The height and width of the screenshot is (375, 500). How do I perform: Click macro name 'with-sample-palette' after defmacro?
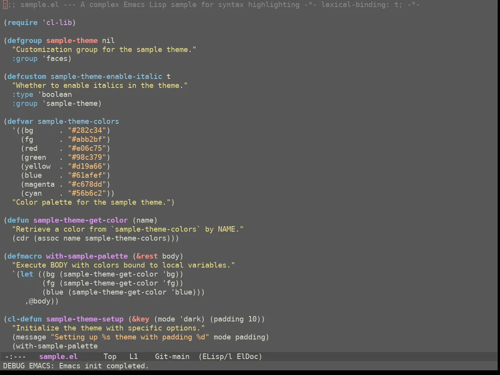pos(87,256)
